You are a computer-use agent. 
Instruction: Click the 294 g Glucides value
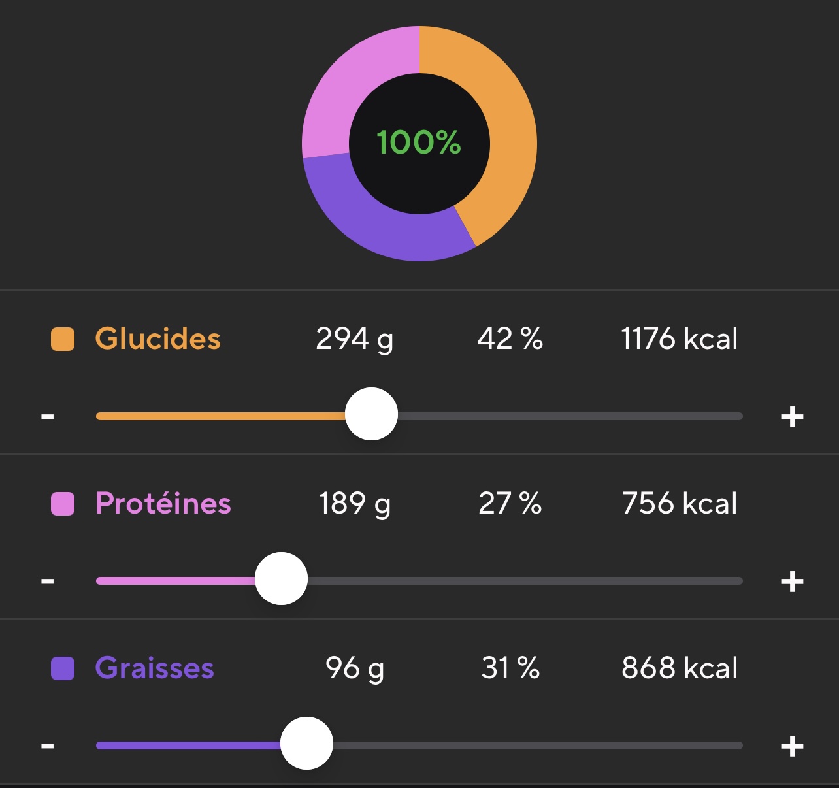coord(354,339)
